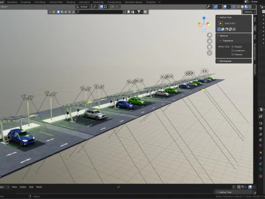Image resolution: width=265 pixels, height=199 pixels.
Task: Toggle proportional editing icon
Action: coord(113,7)
